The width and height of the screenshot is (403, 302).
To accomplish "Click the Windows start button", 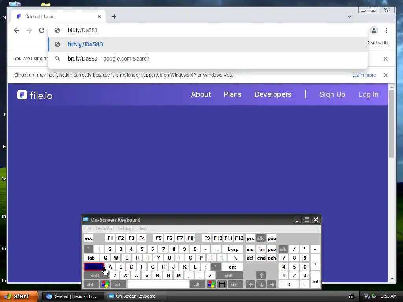I will (x=18, y=296).
